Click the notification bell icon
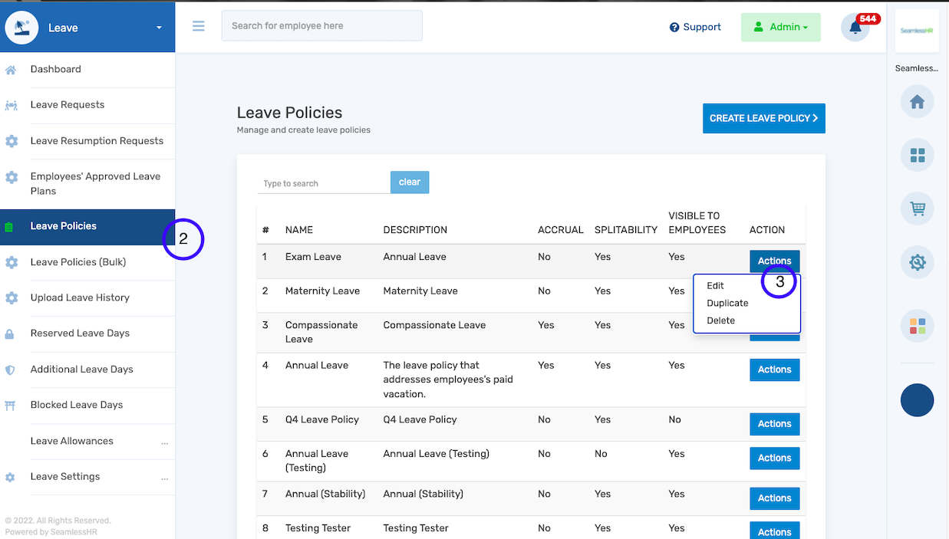 (855, 28)
